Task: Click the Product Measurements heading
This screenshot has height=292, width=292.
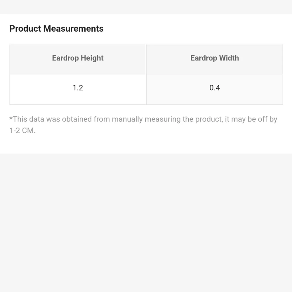Action: click(56, 29)
